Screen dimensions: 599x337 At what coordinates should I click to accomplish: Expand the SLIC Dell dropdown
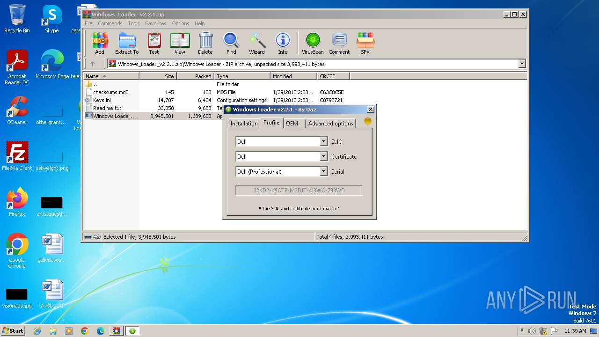(323, 141)
